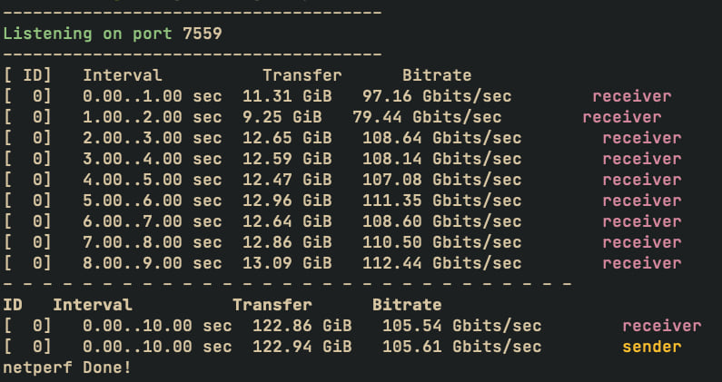Click the 13.09 GiB transfer value
This screenshot has width=722, height=382.
tap(287, 263)
